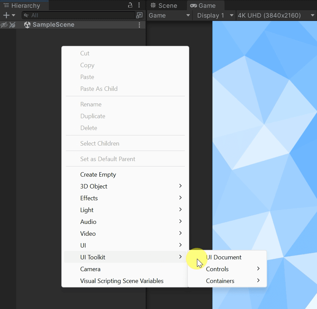Click Create Empty in the context menu
317x309 pixels.
coord(98,174)
